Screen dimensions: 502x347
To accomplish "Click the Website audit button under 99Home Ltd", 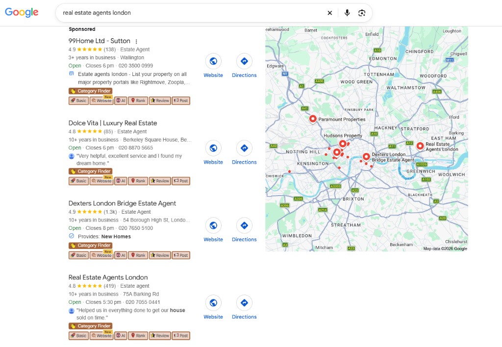I will pos(101,100).
